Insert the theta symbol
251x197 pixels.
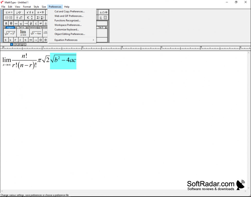tap(11, 24)
